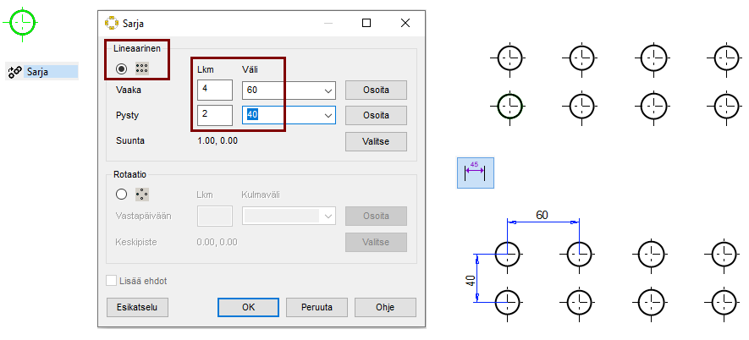Click the rotation pattern icon
The height and width of the screenshot is (340, 749).
142,195
